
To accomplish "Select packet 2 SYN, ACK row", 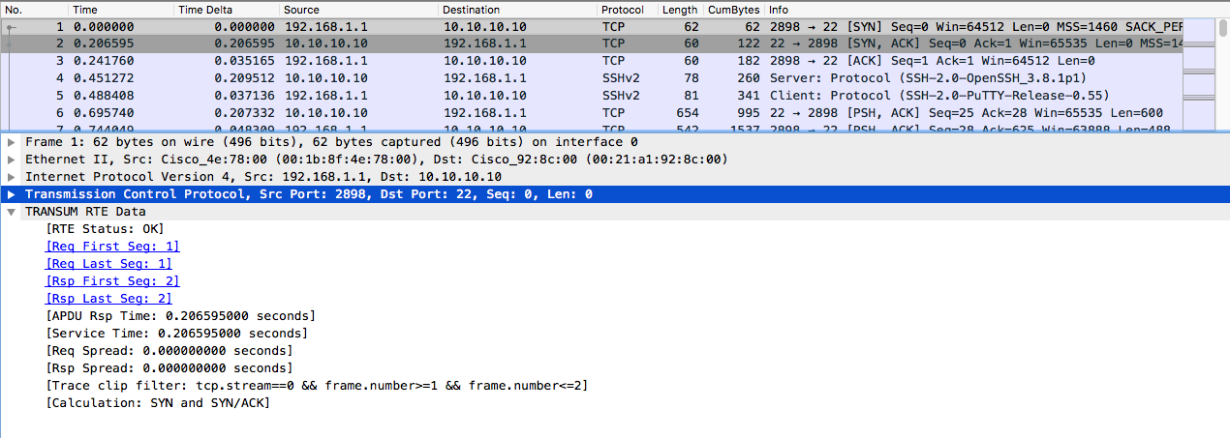I will click(581, 44).
